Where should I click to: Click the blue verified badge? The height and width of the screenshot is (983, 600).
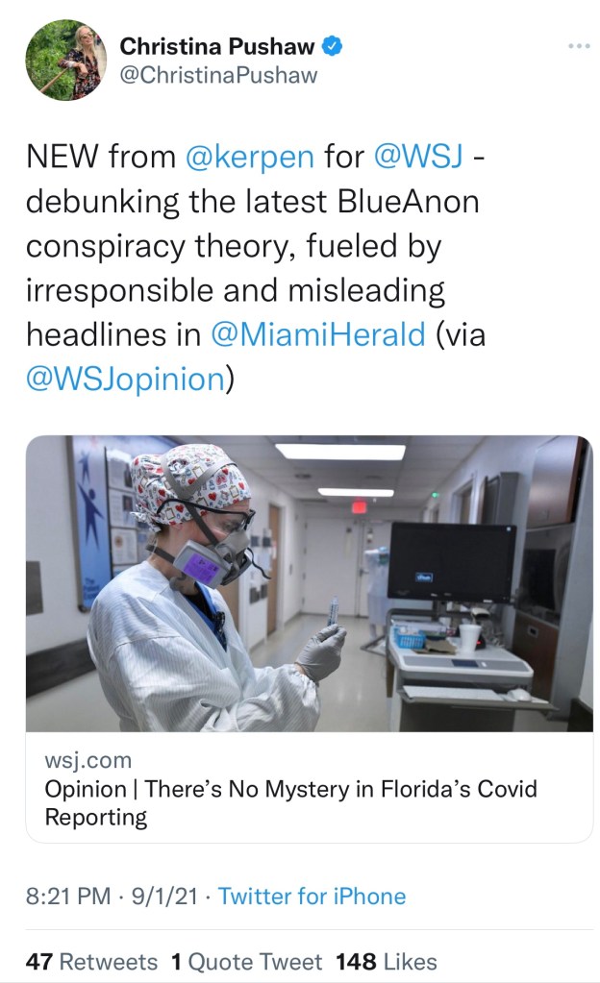[332, 45]
